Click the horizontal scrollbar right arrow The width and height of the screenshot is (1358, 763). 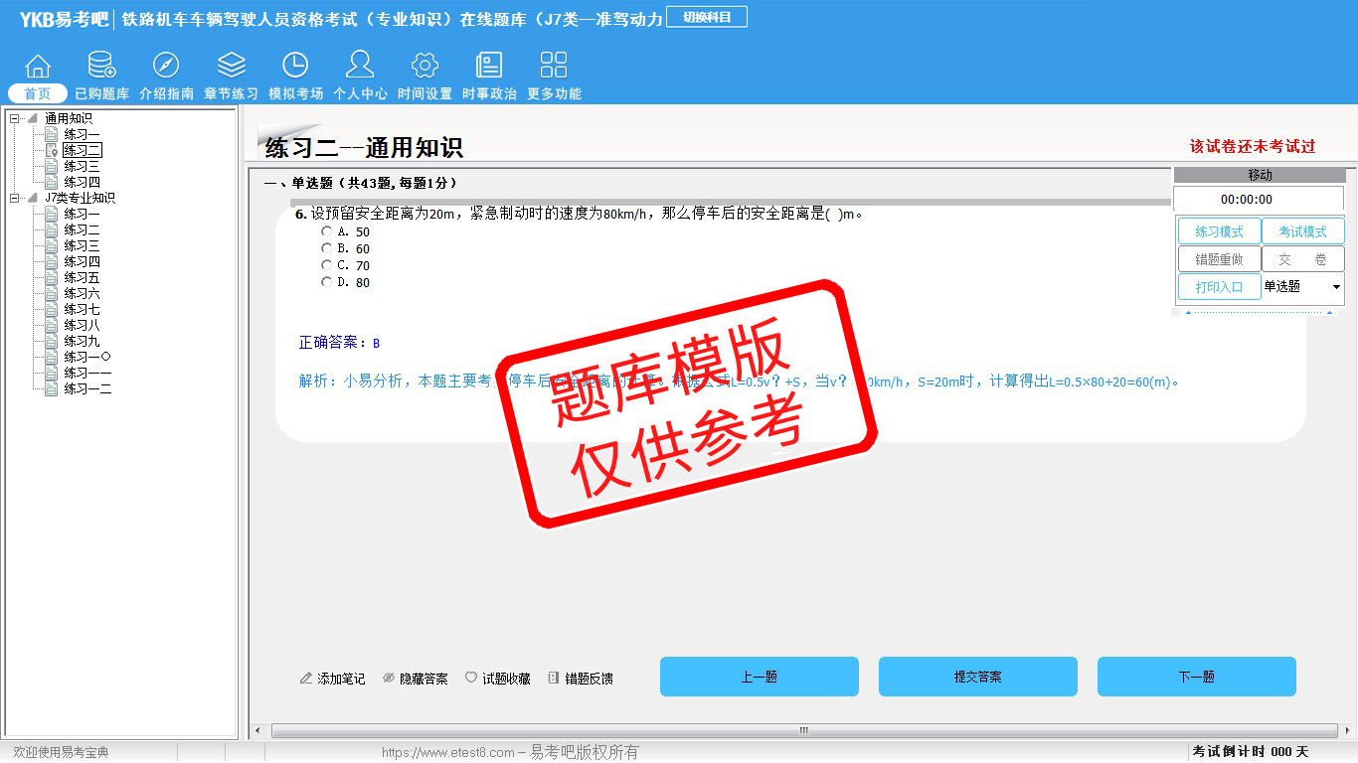1347,731
